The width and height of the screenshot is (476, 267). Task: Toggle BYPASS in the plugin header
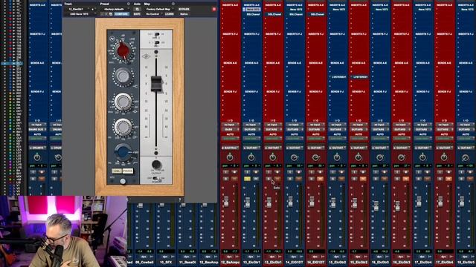(184, 9)
